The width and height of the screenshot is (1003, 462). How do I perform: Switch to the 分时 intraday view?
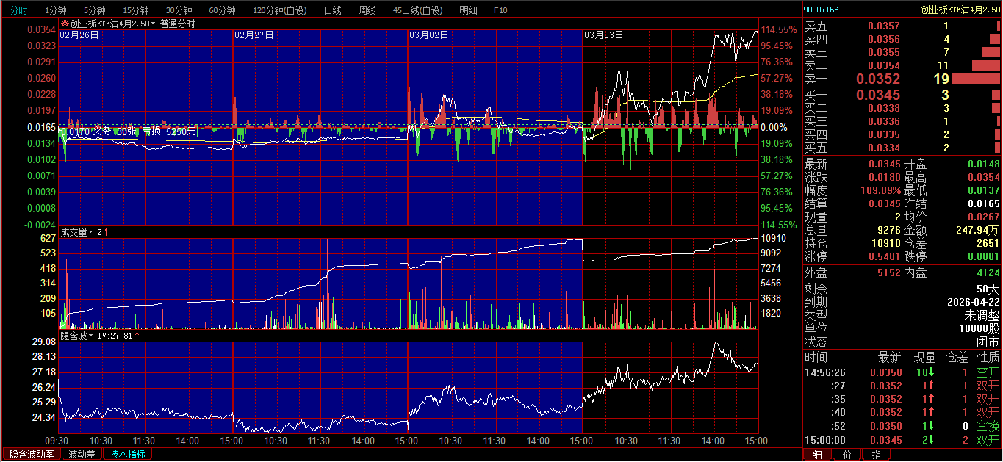19,10
